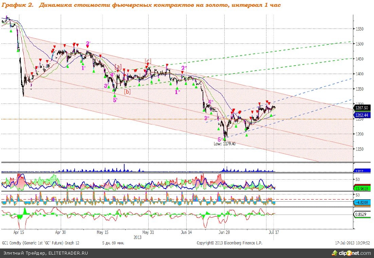Select the magenta 2'' wave label

[184, 68]
